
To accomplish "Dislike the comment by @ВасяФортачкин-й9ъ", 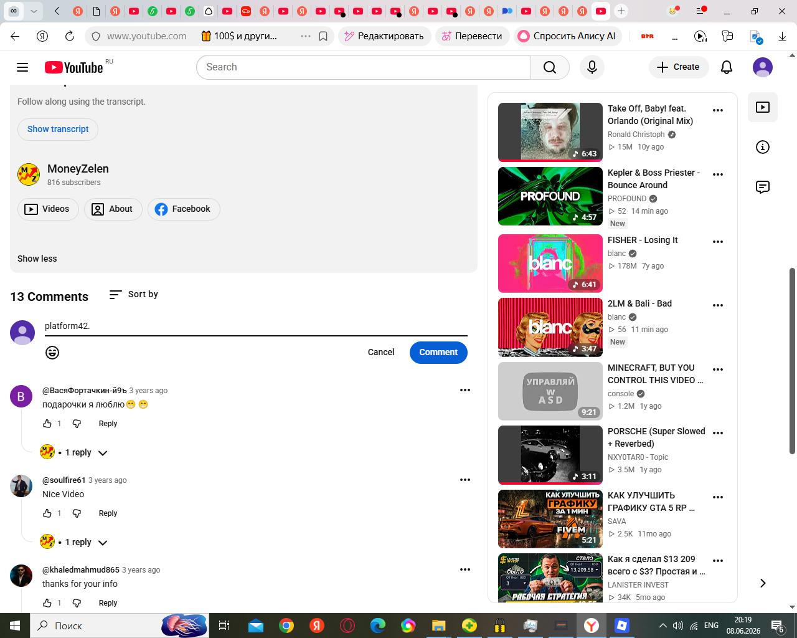I will 77,424.
